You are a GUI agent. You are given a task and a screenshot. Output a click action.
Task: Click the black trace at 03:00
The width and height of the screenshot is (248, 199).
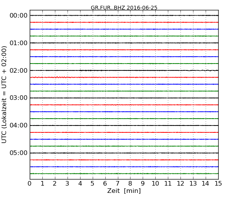click(x=124, y=98)
